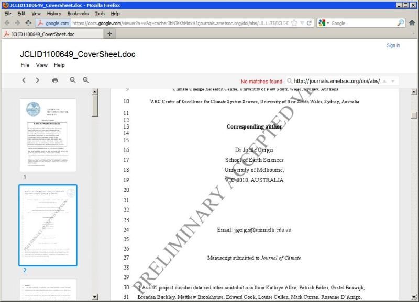Open the Tools menu

[x=100, y=14]
